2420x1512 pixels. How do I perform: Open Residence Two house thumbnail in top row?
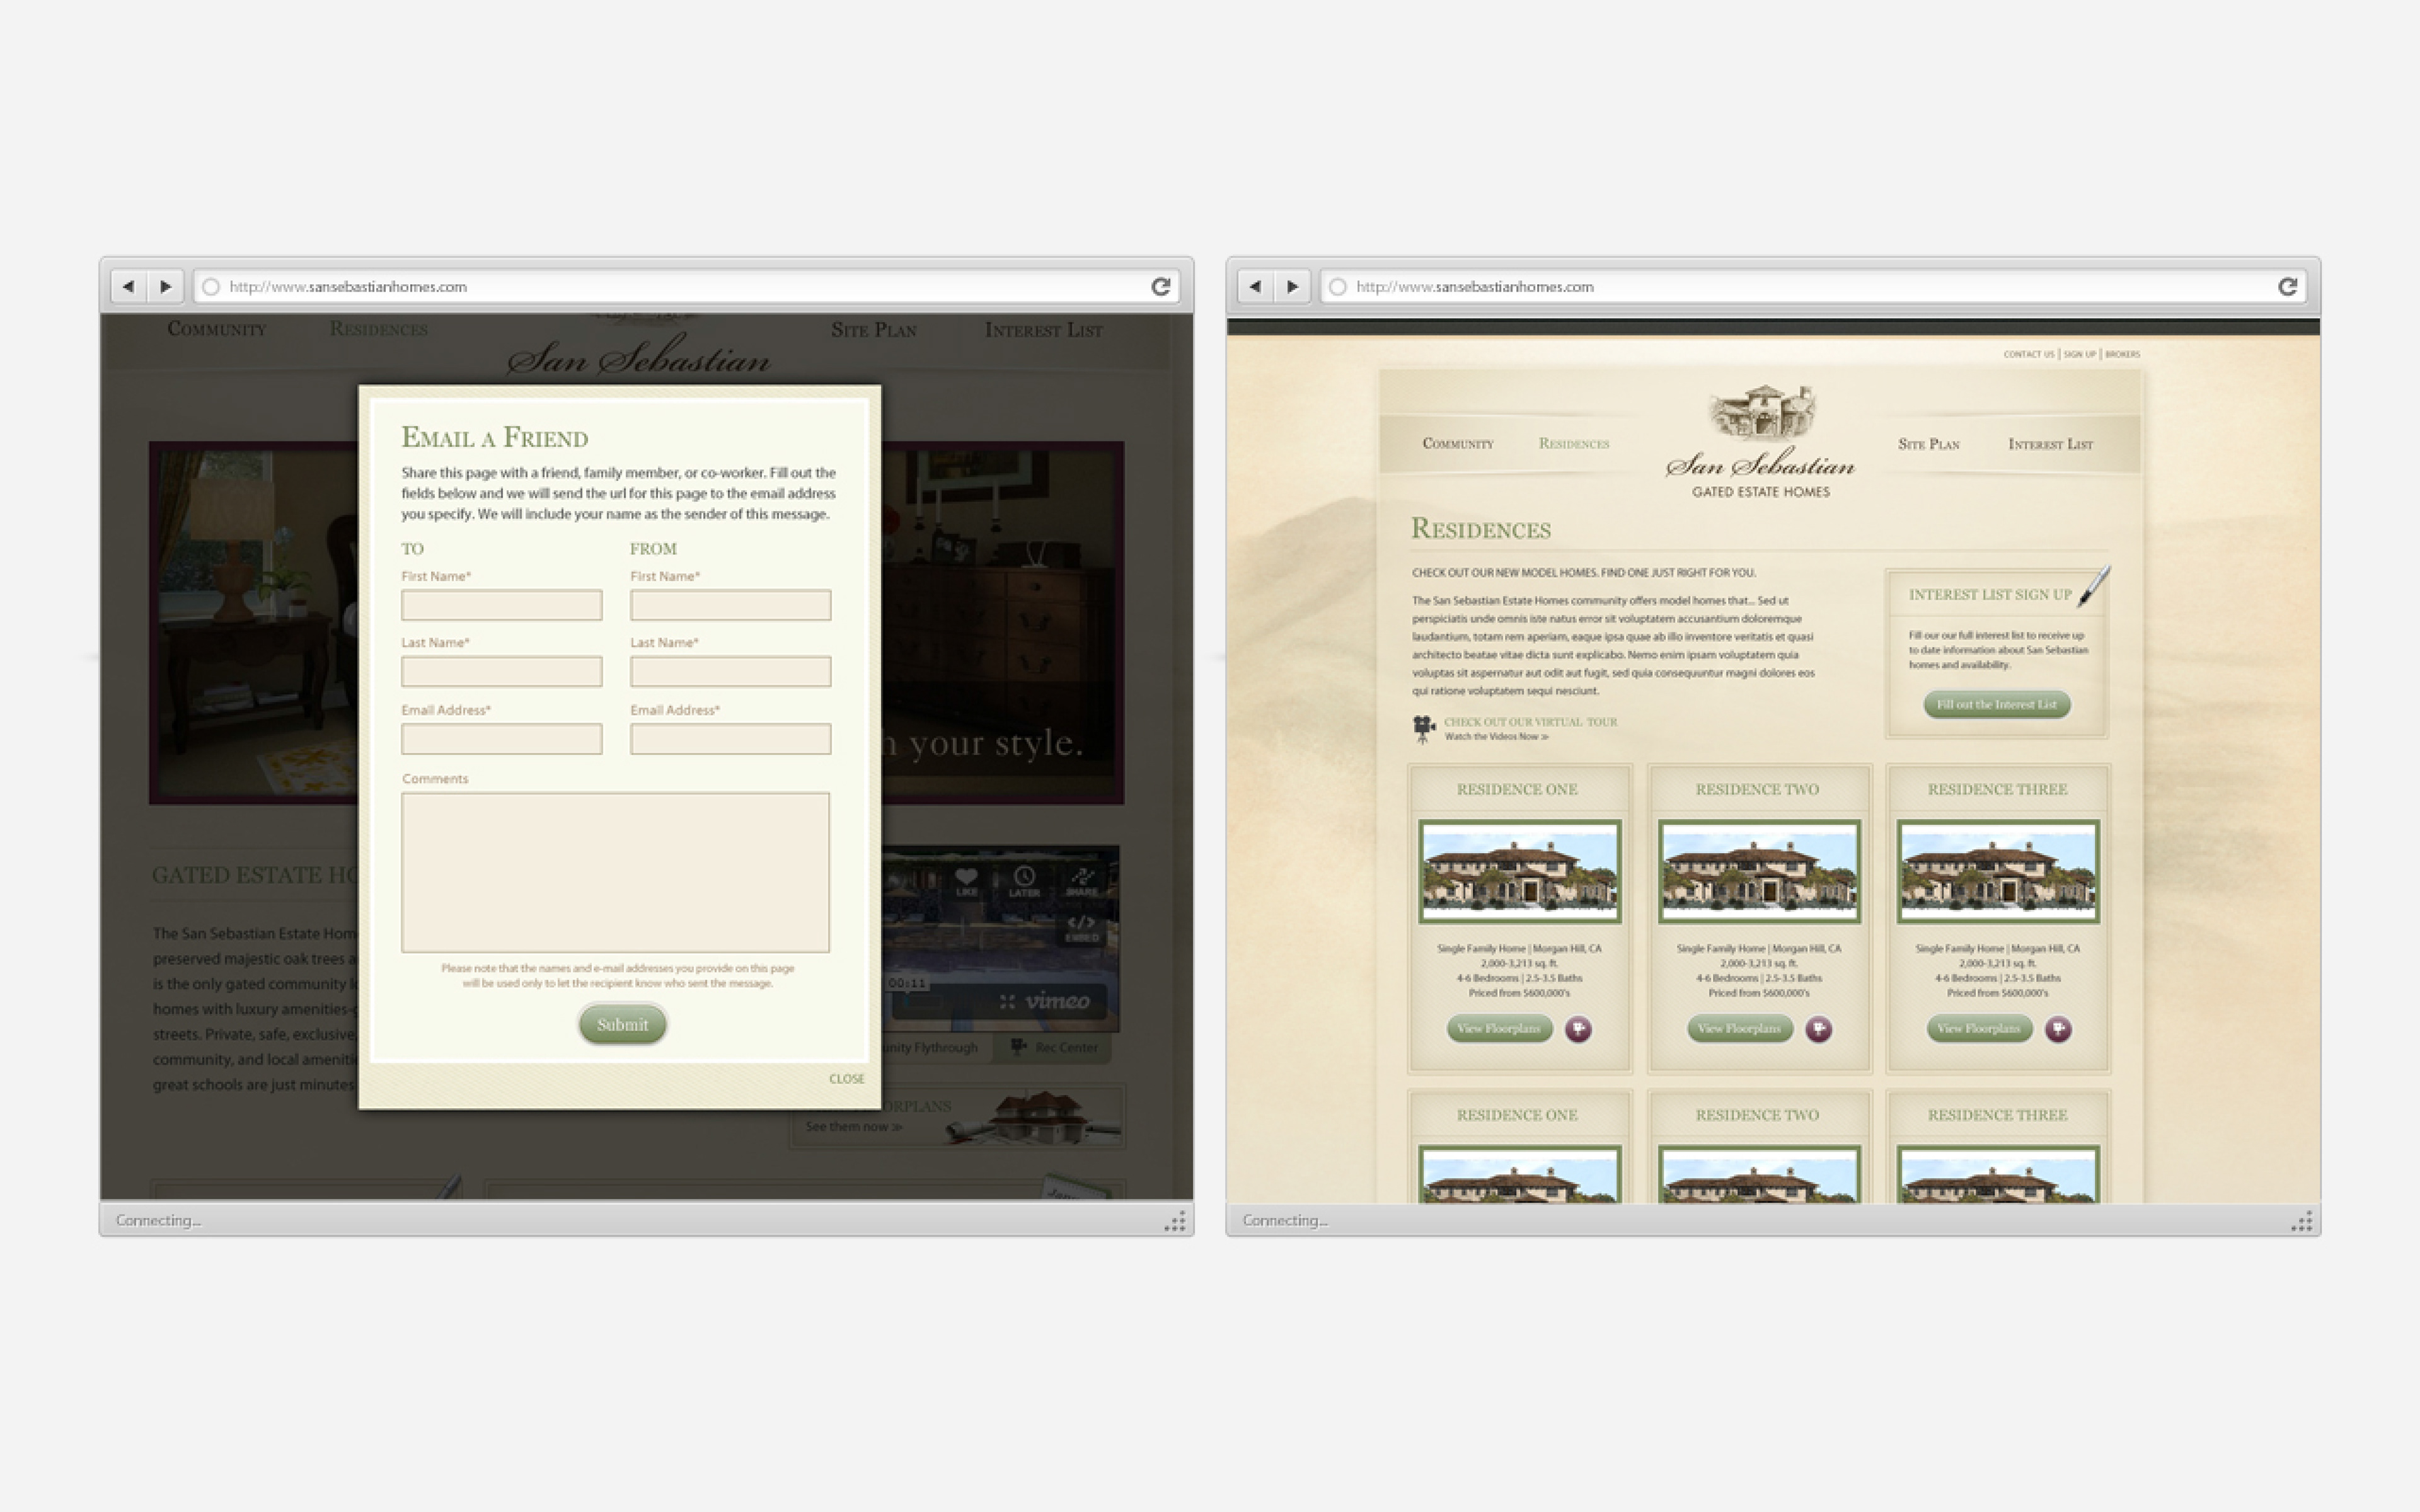pos(1759,872)
